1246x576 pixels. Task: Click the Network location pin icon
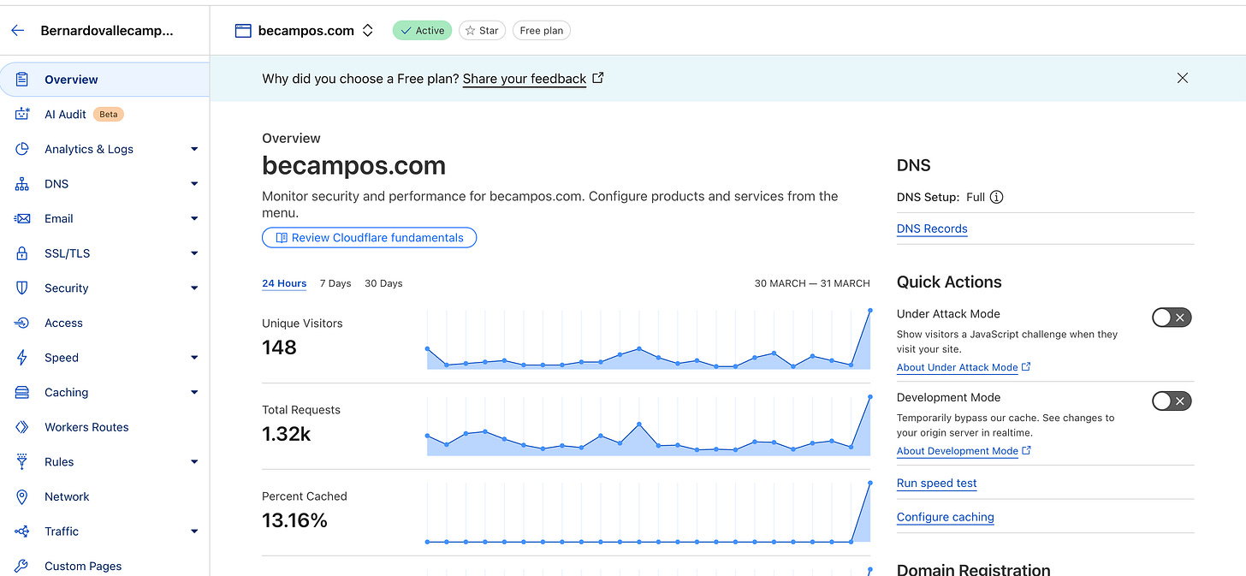coord(22,496)
